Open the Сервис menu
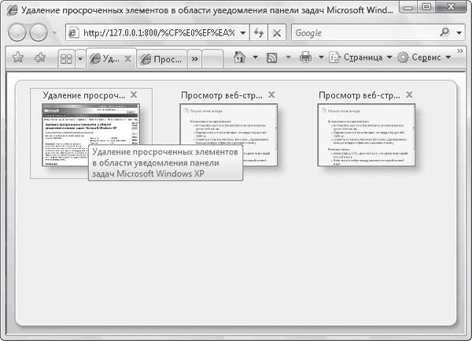Viewport: 472px width, 341px height. (x=425, y=57)
